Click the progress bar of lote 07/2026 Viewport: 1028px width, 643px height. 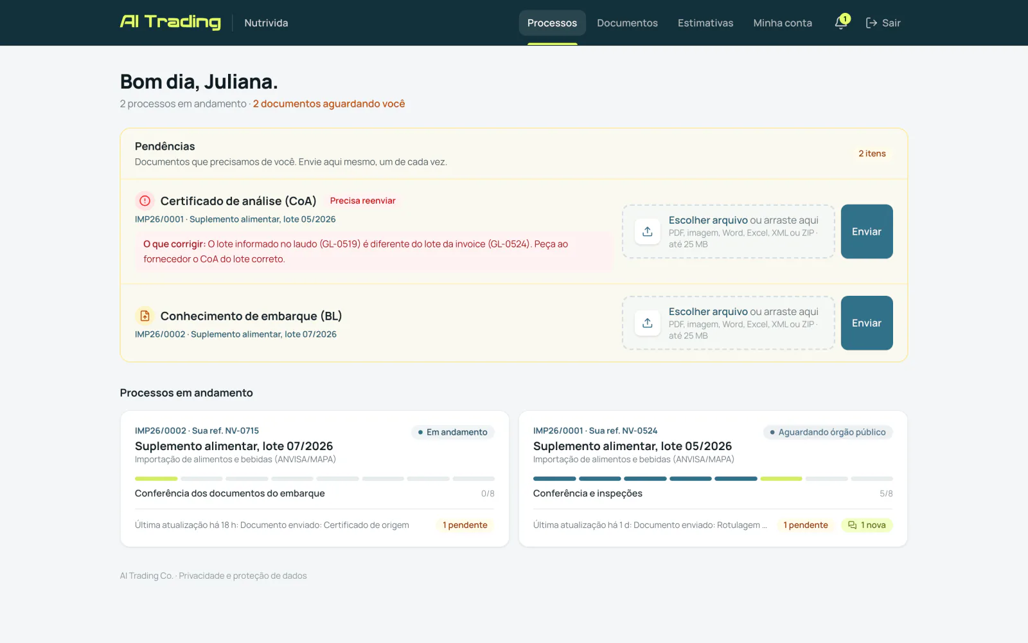coord(315,479)
